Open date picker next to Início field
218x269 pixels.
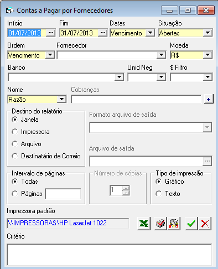pyautogui.click(x=51, y=33)
